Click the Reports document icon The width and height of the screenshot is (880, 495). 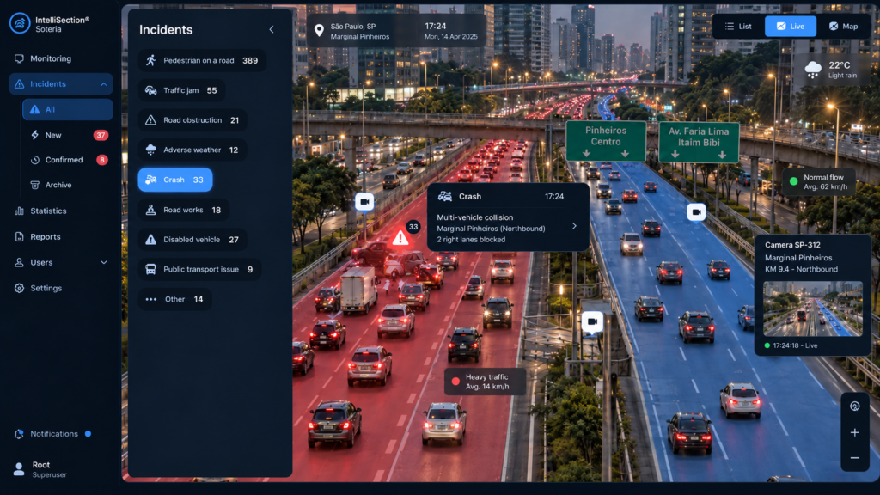click(x=19, y=237)
